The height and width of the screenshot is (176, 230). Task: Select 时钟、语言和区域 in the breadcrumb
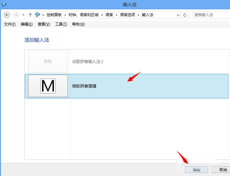pyautogui.click(x=84, y=15)
